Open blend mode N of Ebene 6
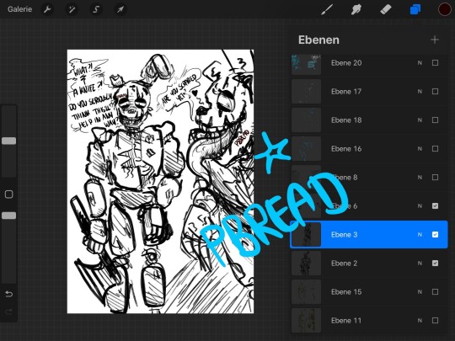This screenshot has width=455, height=341. tap(420, 206)
